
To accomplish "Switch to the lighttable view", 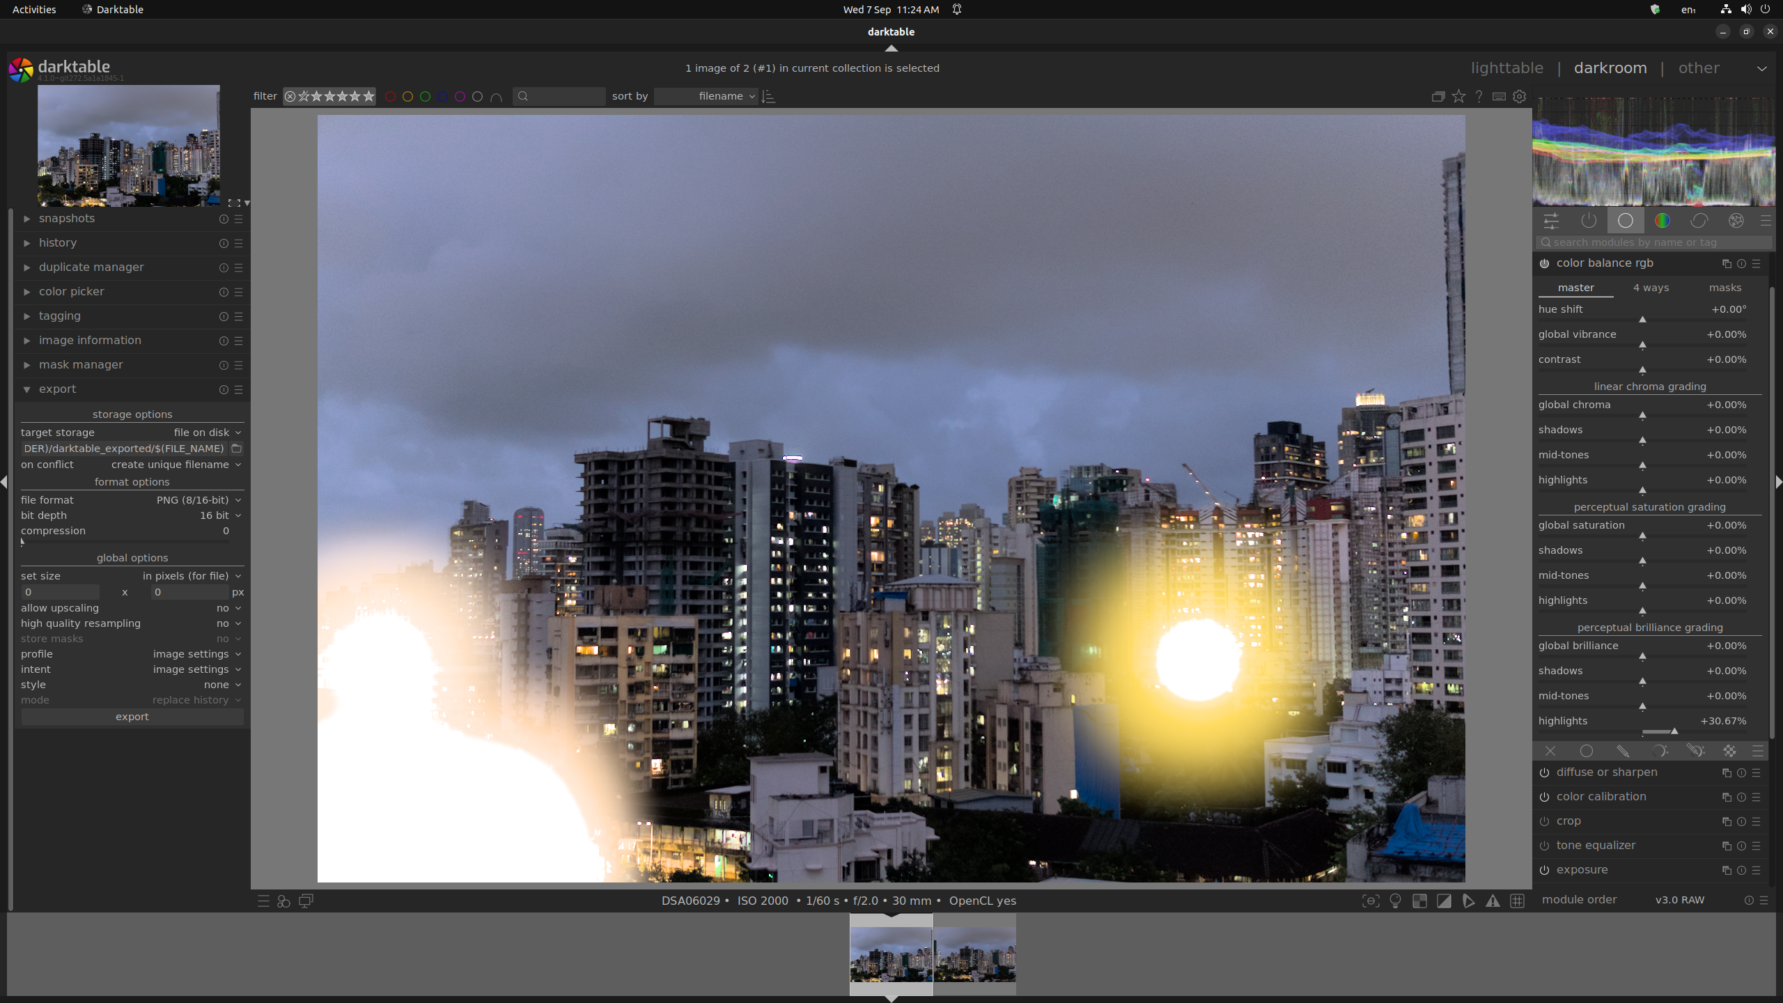I will pos(1506,68).
